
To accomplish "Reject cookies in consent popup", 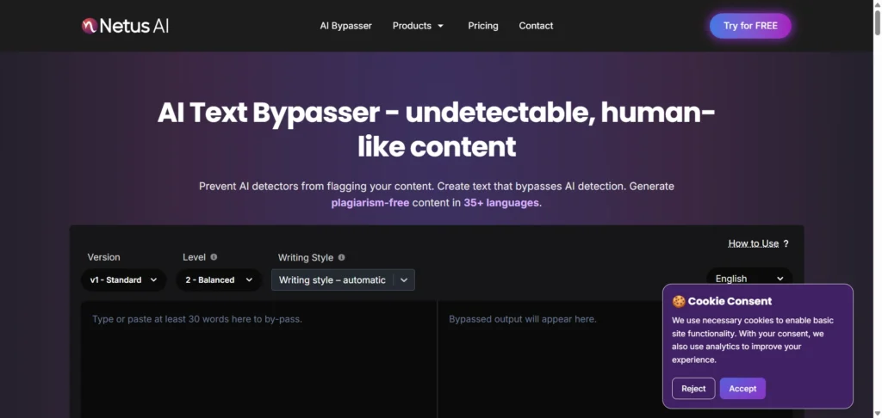I will pyautogui.click(x=693, y=388).
